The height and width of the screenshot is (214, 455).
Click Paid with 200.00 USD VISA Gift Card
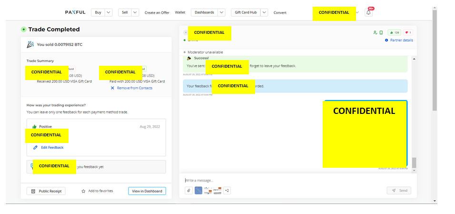point(137,82)
